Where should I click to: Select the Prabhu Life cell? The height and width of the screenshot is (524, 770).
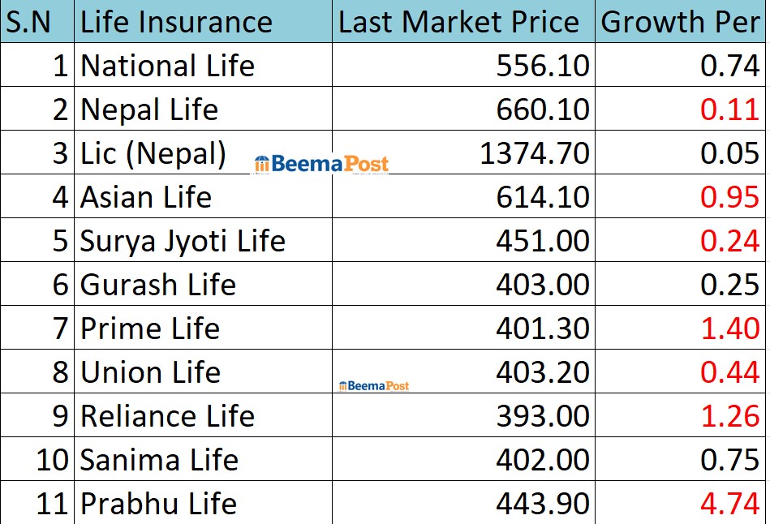click(158, 504)
